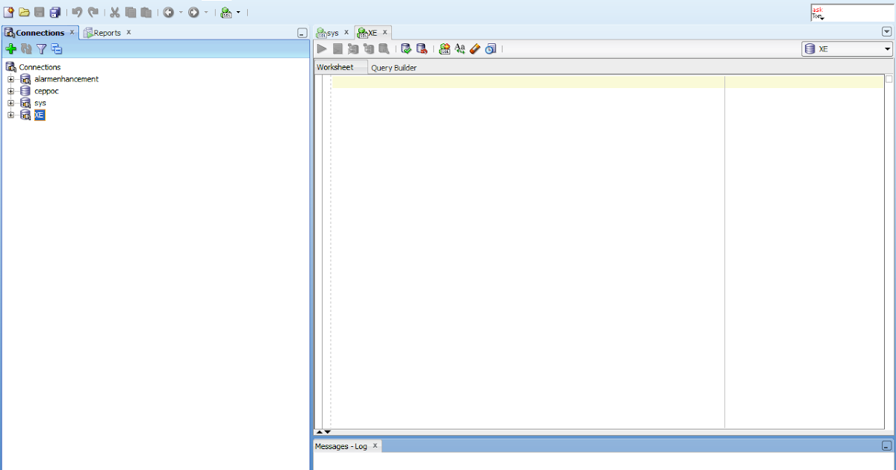Click the Open file folder icon
Image resolution: width=896 pixels, height=470 pixels.
(25, 12)
